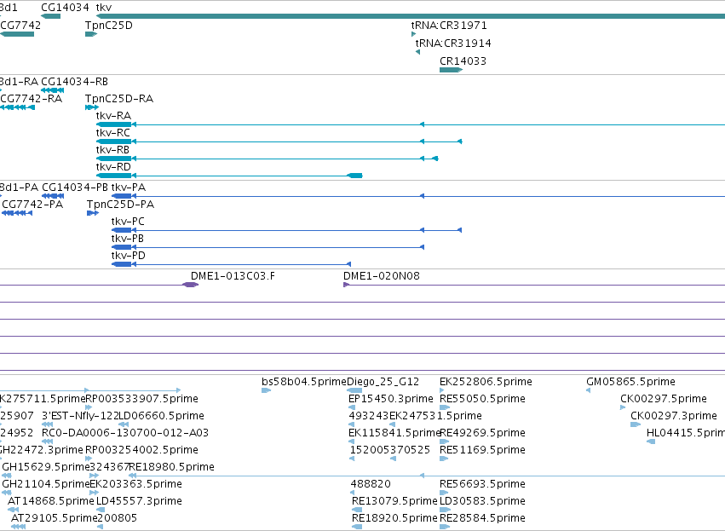Click the CG14034 gene glyph
Image resolution: width=725 pixels, height=531 pixels.
tap(51, 16)
